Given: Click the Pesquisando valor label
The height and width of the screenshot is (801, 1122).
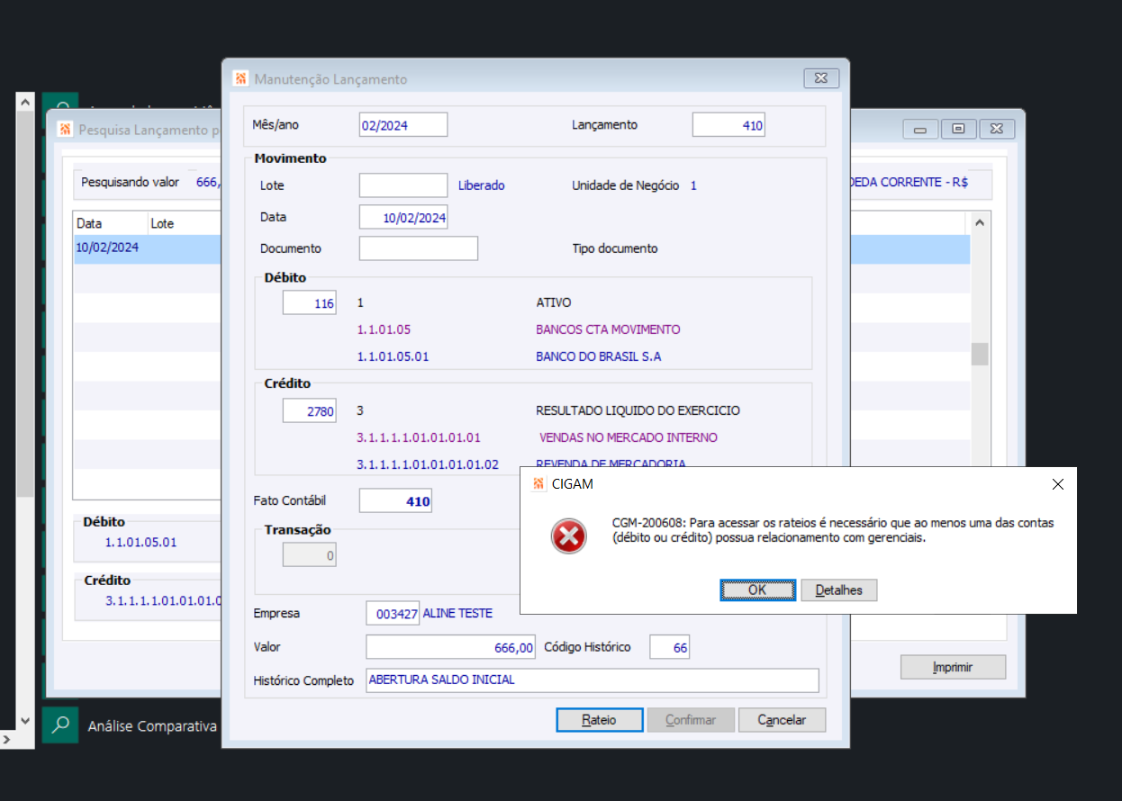Looking at the screenshot, I should (131, 182).
